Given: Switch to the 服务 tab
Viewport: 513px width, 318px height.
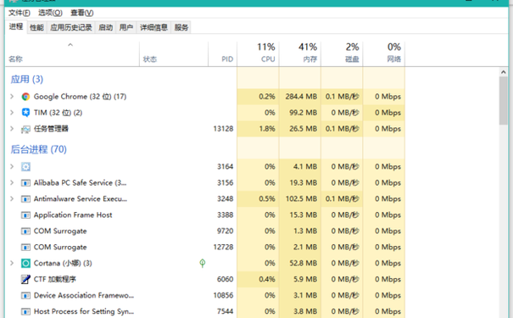Looking at the screenshot, I should 181,27.
